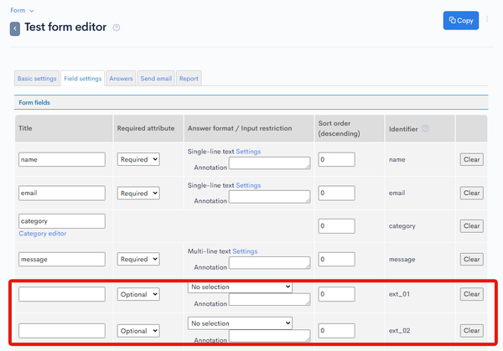
Task: Open Required dropdown in name row
Action: tap(138, 159)
